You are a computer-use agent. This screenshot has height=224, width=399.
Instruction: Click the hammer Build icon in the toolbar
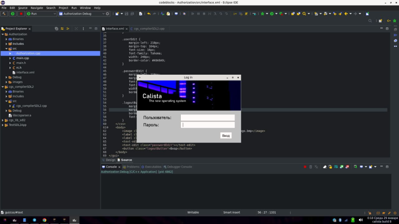[4, 14]
